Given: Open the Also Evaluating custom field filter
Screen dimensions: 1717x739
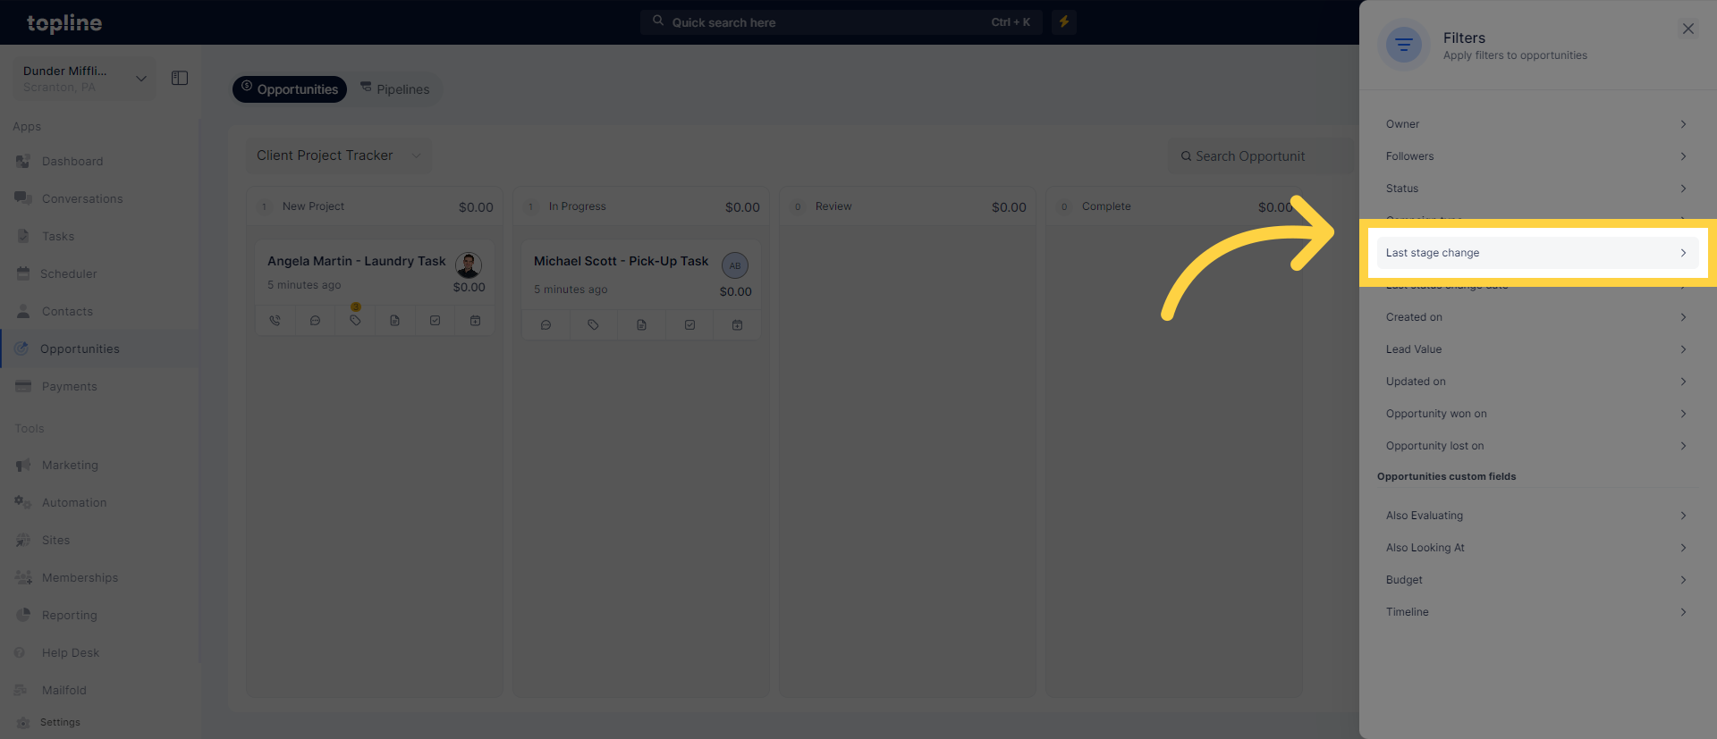Looking at the screenshot, I should click(x=1536, y=516).
